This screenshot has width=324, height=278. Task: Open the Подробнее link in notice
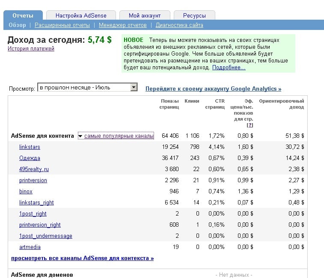coord(229,68)
